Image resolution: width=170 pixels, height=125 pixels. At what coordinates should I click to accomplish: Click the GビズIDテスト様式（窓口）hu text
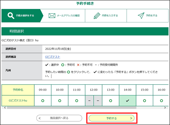pyautogui.click(x=20, y=40)
